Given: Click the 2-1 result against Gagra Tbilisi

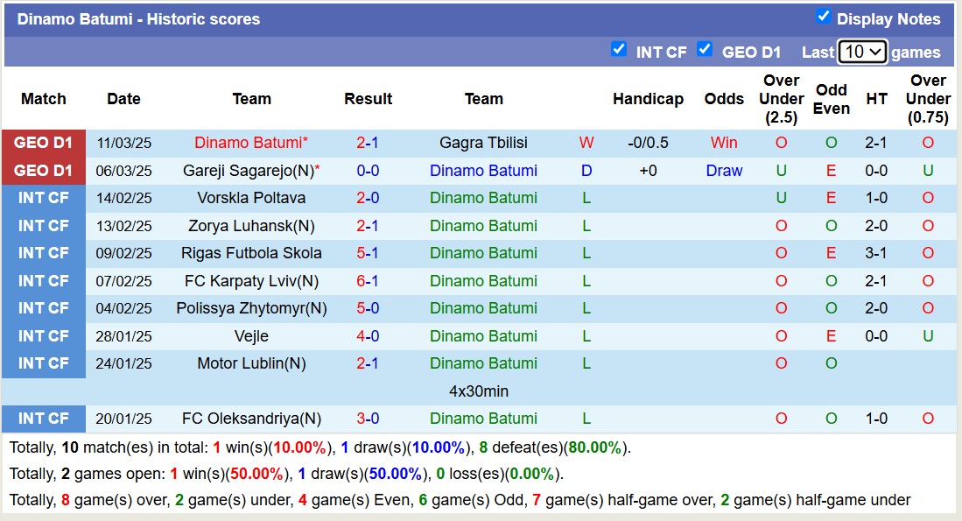Looking at the screenshot, I should point(368,143).
